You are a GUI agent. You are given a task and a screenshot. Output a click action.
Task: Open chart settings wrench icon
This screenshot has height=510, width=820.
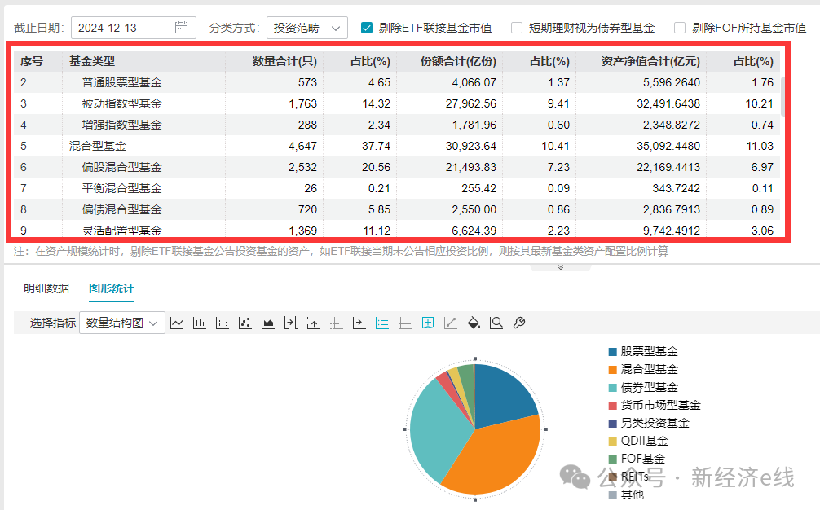click(x=518, y=323)
